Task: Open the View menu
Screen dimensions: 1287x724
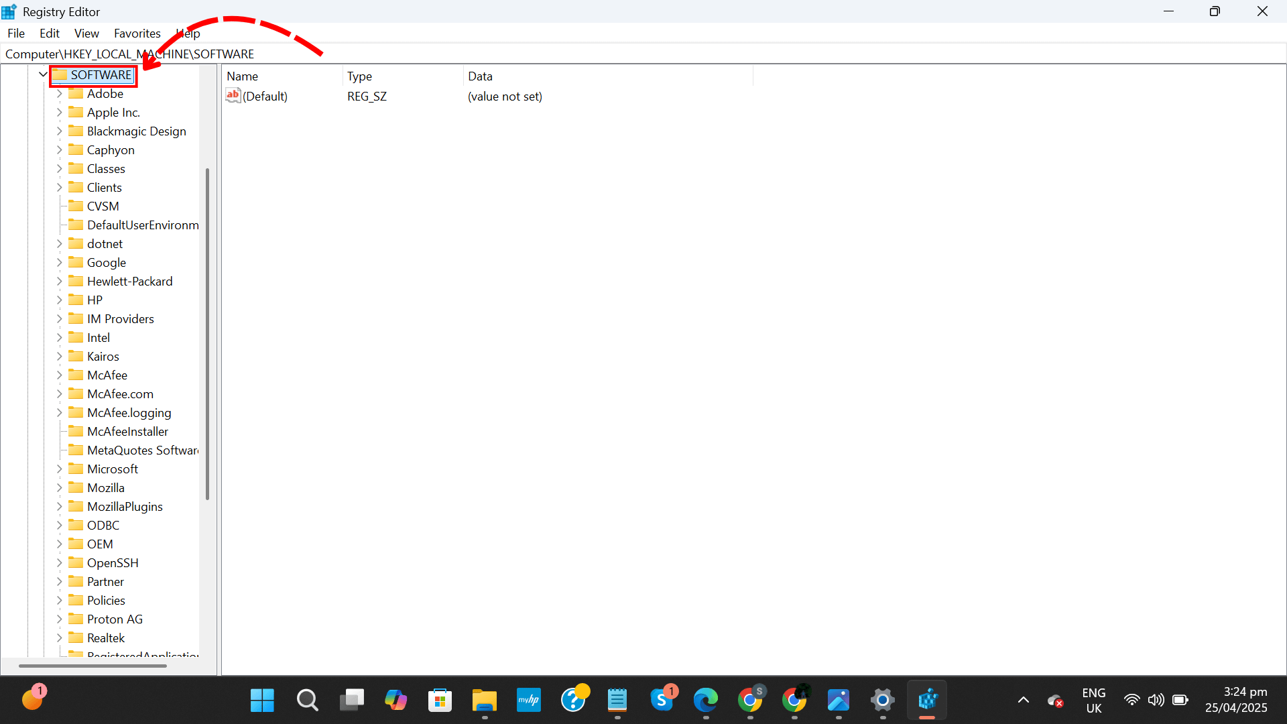Action: pos(86,33)
